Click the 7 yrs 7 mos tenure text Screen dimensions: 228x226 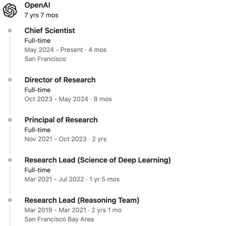coord(41,15)
